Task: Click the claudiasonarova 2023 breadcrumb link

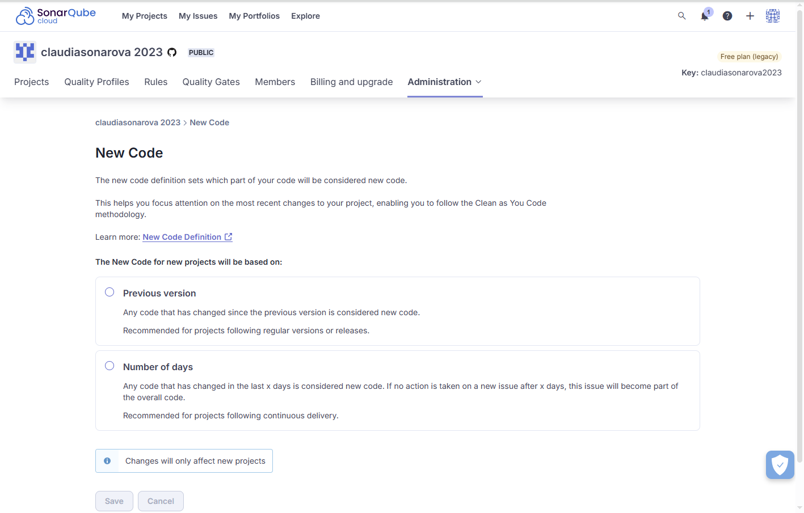Action: (138, 122)
